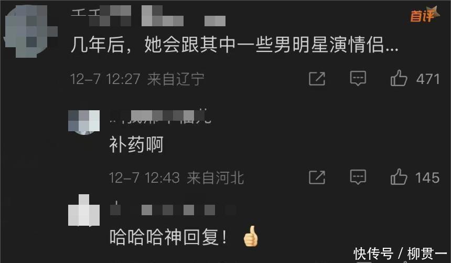The width and height of the screenshot is (451, 263).
Task: Like the 补药啊 reply
Action: (399, 176)
